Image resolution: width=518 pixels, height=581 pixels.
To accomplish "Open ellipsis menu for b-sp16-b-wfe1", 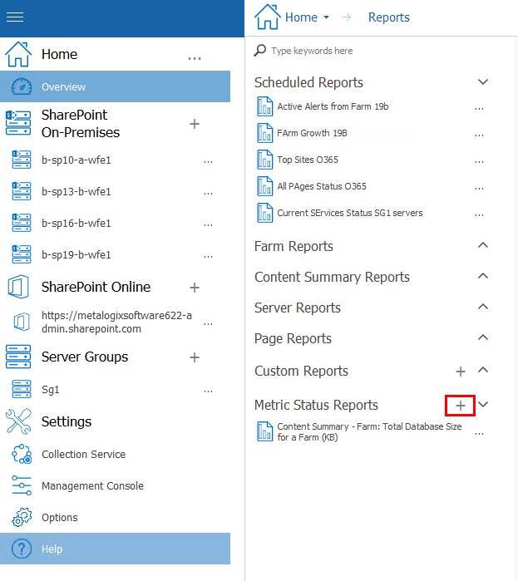I will tap(208, 225).
